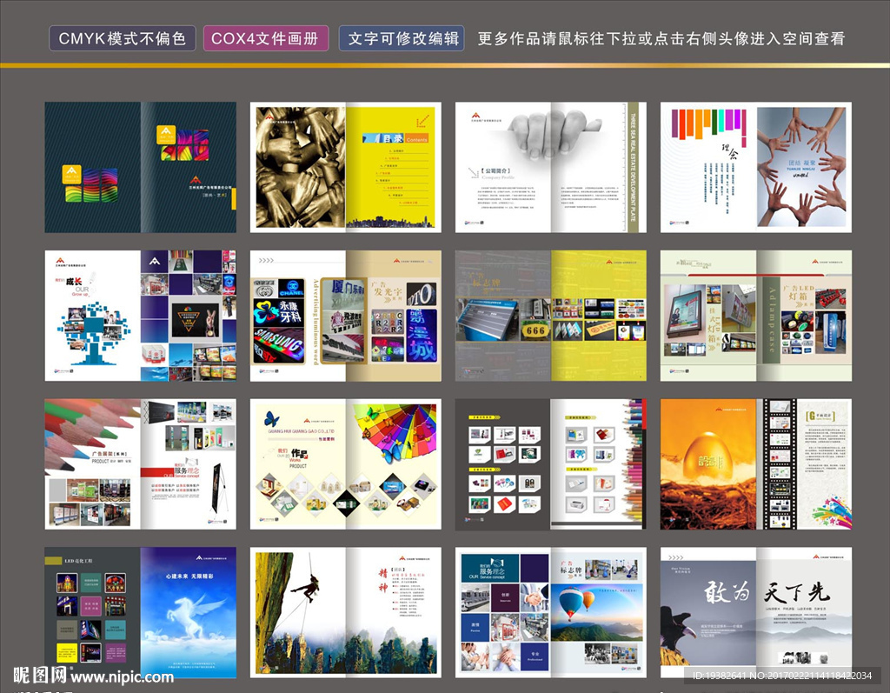
Task: Open the 广告LED灯箱 lightbox spread
Action: pyautogui.click(x=755, y=316)
